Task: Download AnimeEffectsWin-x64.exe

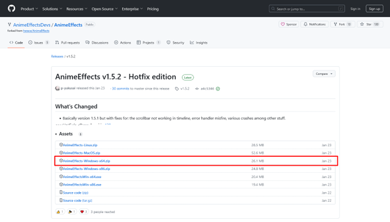Action: 82,177
